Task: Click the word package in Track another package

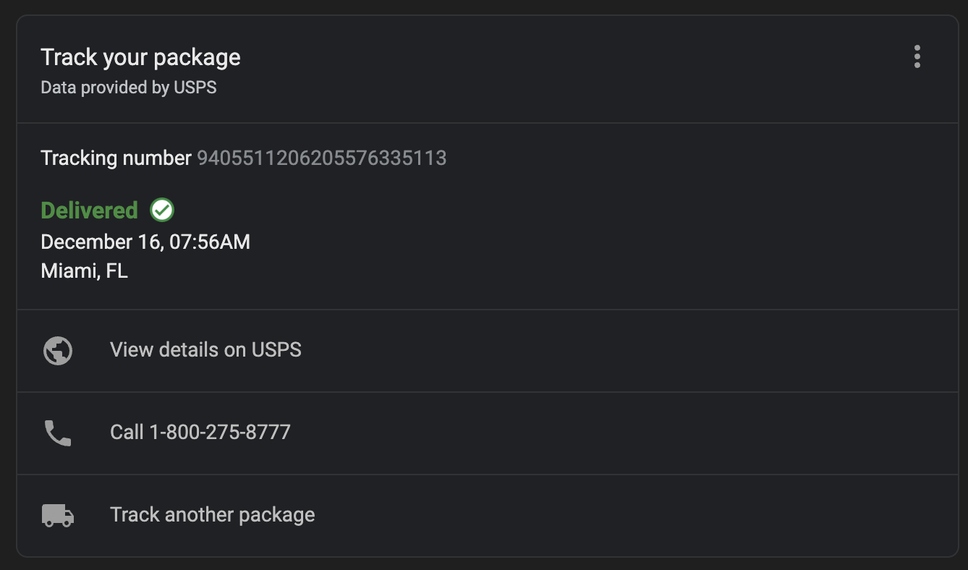Action: tap(277, 516)
